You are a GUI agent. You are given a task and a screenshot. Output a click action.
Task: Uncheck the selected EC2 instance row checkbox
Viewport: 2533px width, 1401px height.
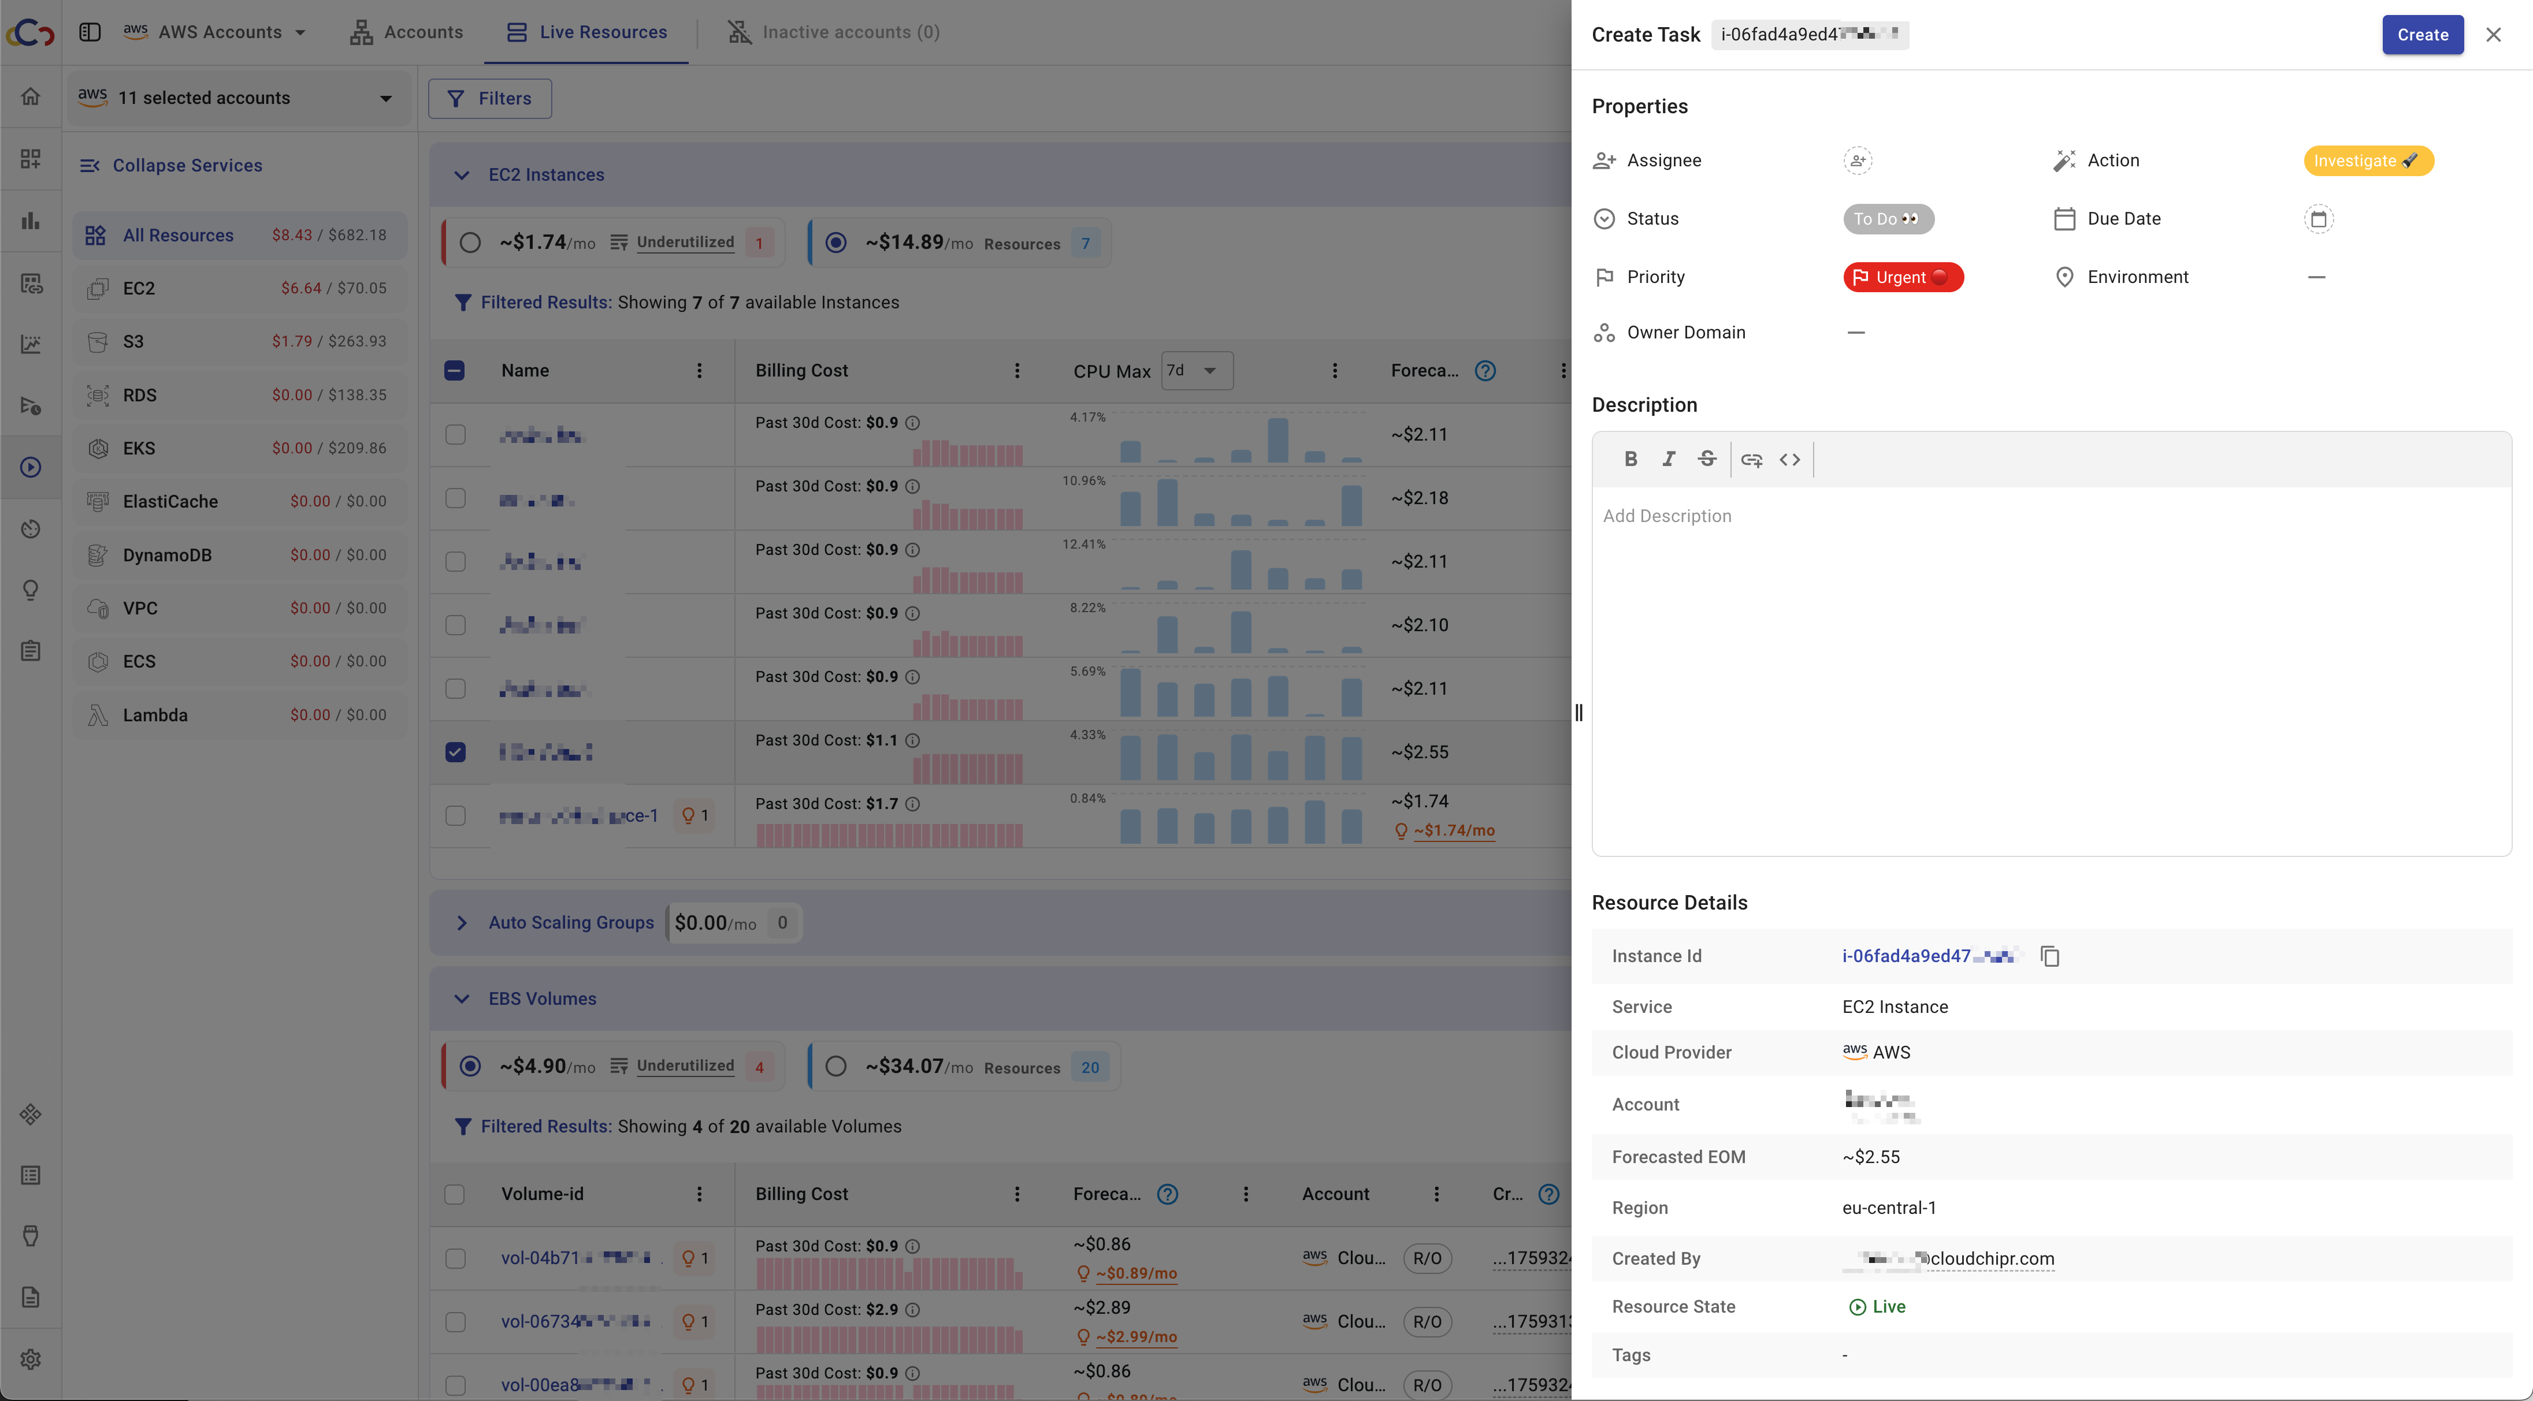point(455,752)
